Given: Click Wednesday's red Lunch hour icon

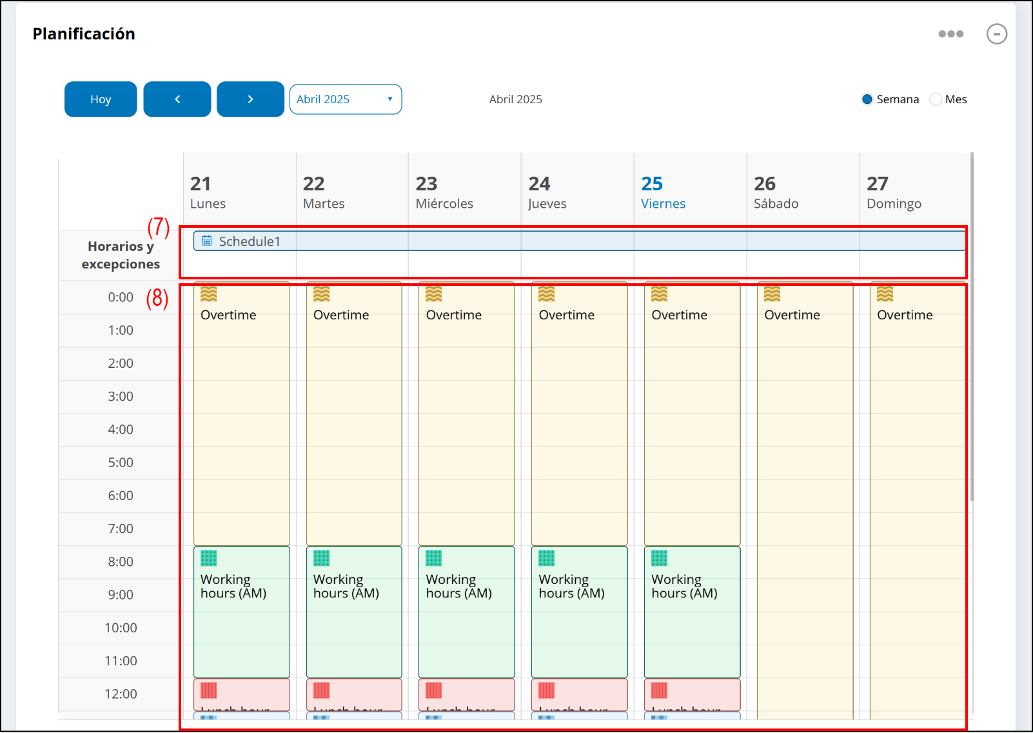Looking at the screenshot, I should coord(434,690).
